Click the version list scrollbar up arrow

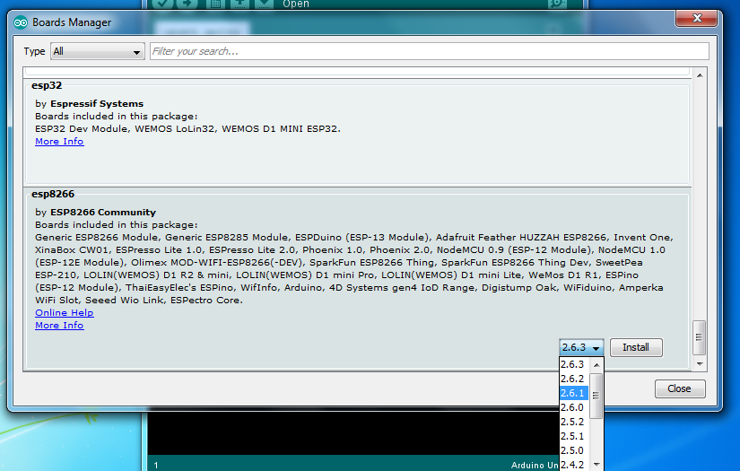point(596,365)
